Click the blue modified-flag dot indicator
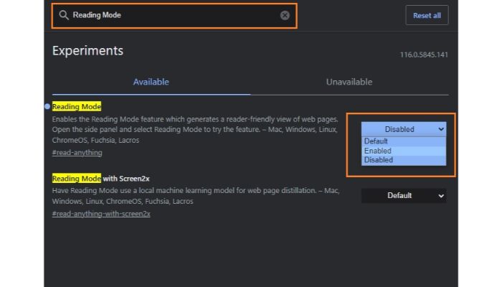The image size is (502, 287). tap(47, 106)
